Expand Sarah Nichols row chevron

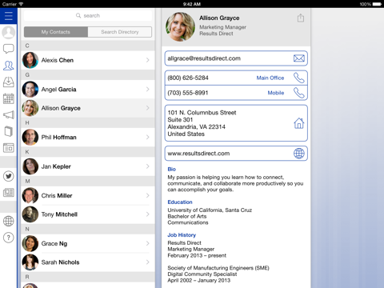coord(148,262)
